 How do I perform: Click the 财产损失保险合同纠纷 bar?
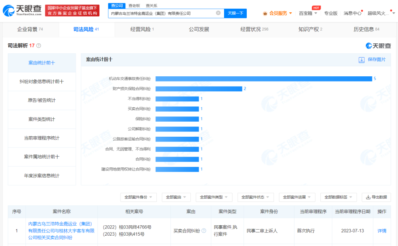coord(199,89)
